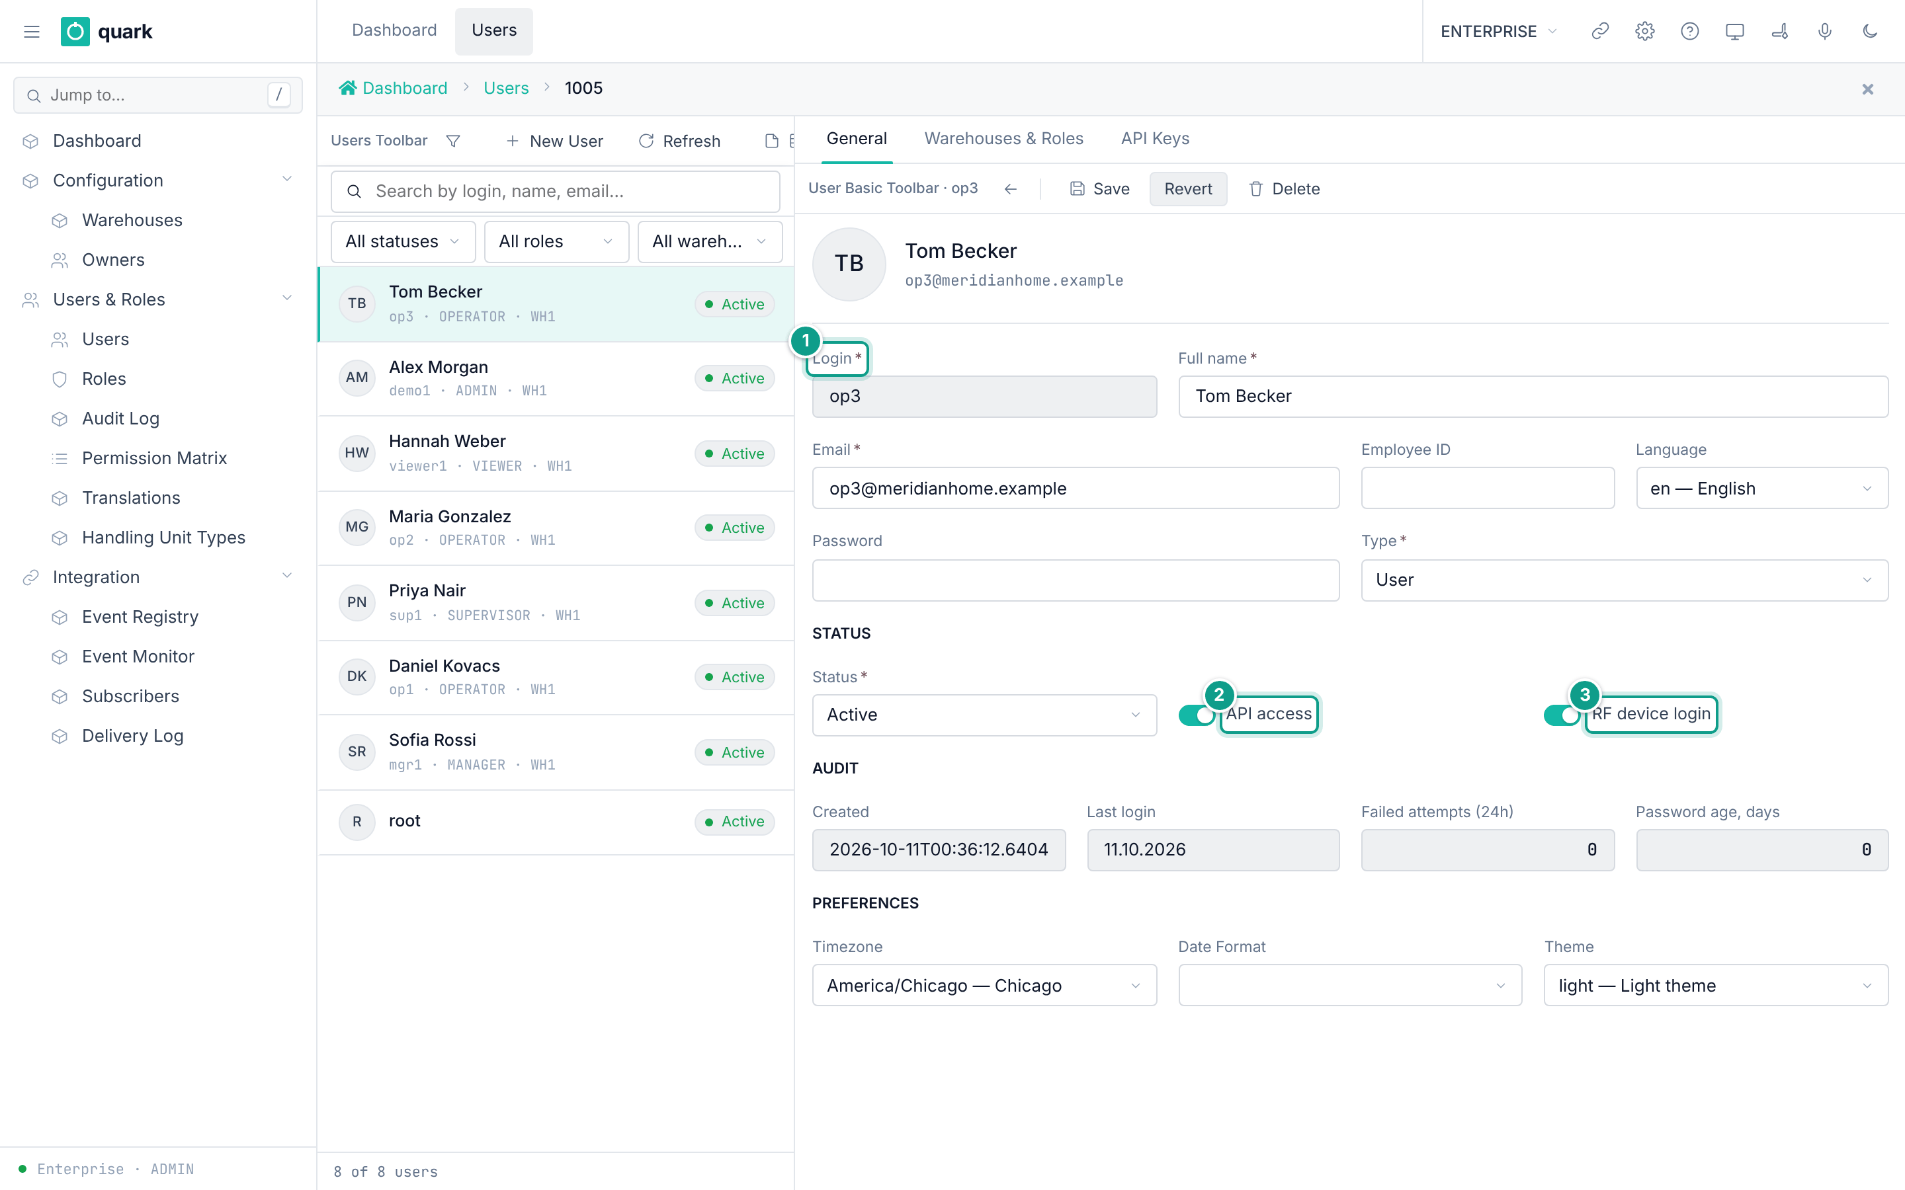
Task: Click the search by login field
Action: (x=555, y=191)
